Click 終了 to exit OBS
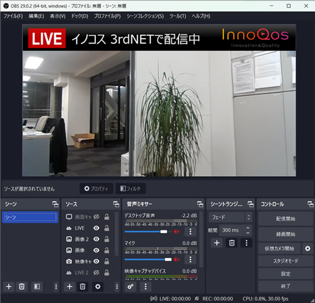 pyautogui.click(x=285, y=286)
